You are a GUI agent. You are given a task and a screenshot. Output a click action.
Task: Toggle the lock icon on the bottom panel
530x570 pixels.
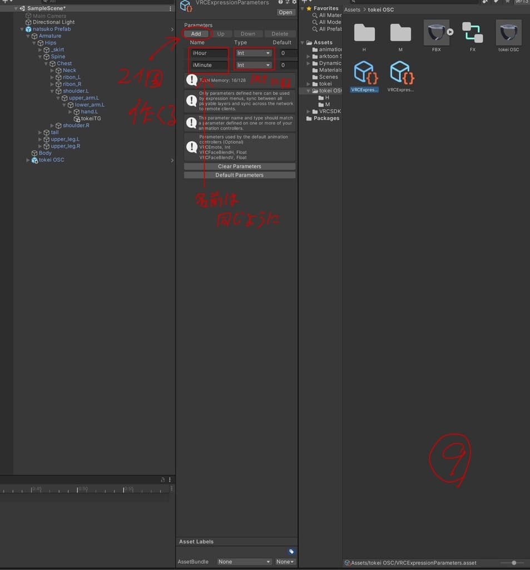162,479
